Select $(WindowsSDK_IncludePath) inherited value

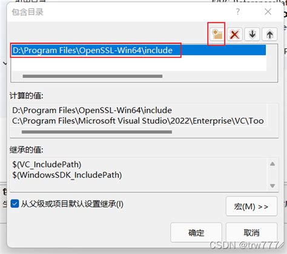tap(67, 175)
